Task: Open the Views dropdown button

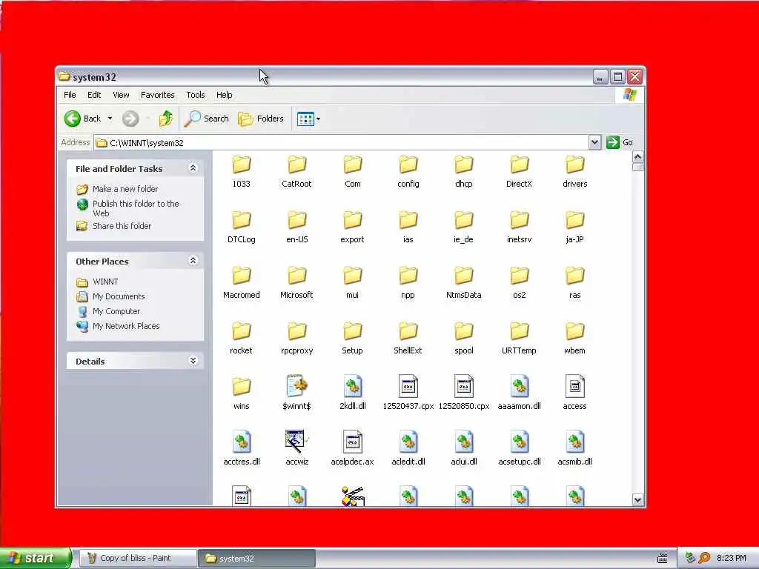Action: click(x=308, y=119)
